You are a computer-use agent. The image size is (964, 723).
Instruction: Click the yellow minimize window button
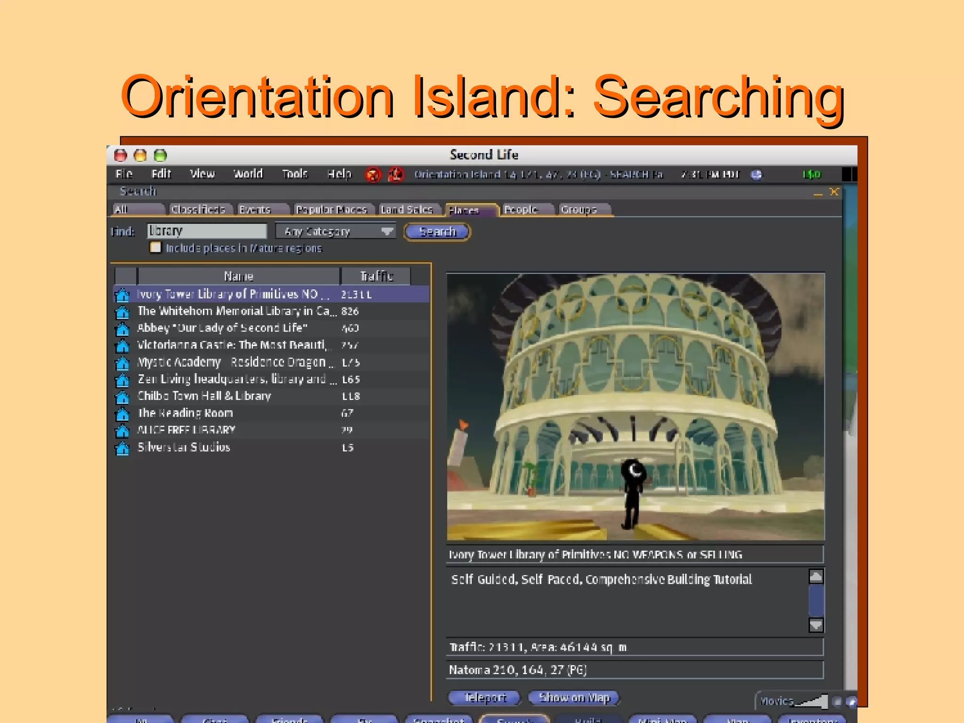pyautogui.click(x=140, y=155)
